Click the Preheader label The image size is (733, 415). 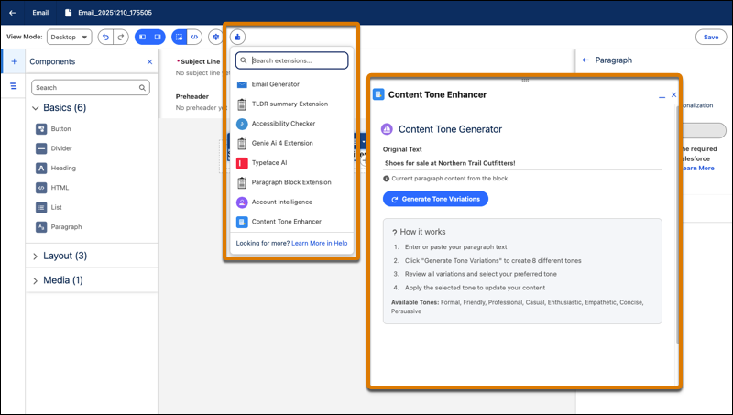192,96
